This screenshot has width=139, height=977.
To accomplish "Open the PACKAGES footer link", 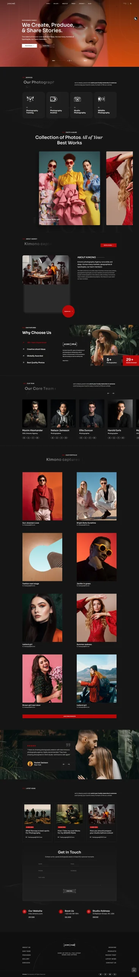I will [26, 955].
